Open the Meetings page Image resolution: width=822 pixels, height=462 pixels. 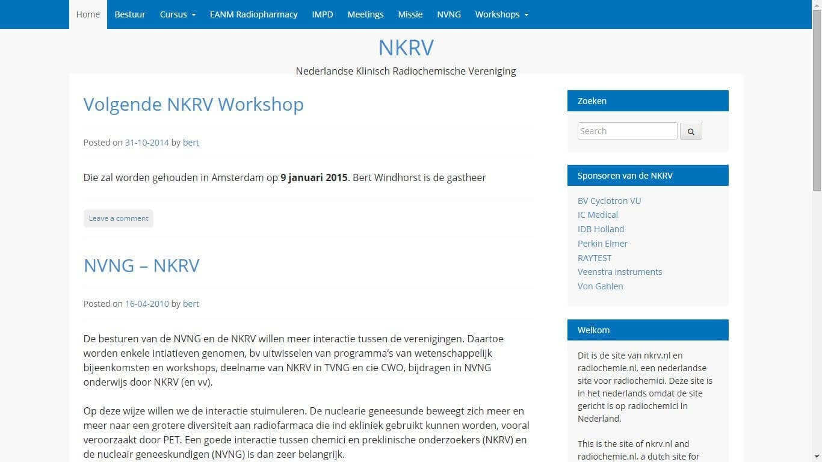pos(365,14)
